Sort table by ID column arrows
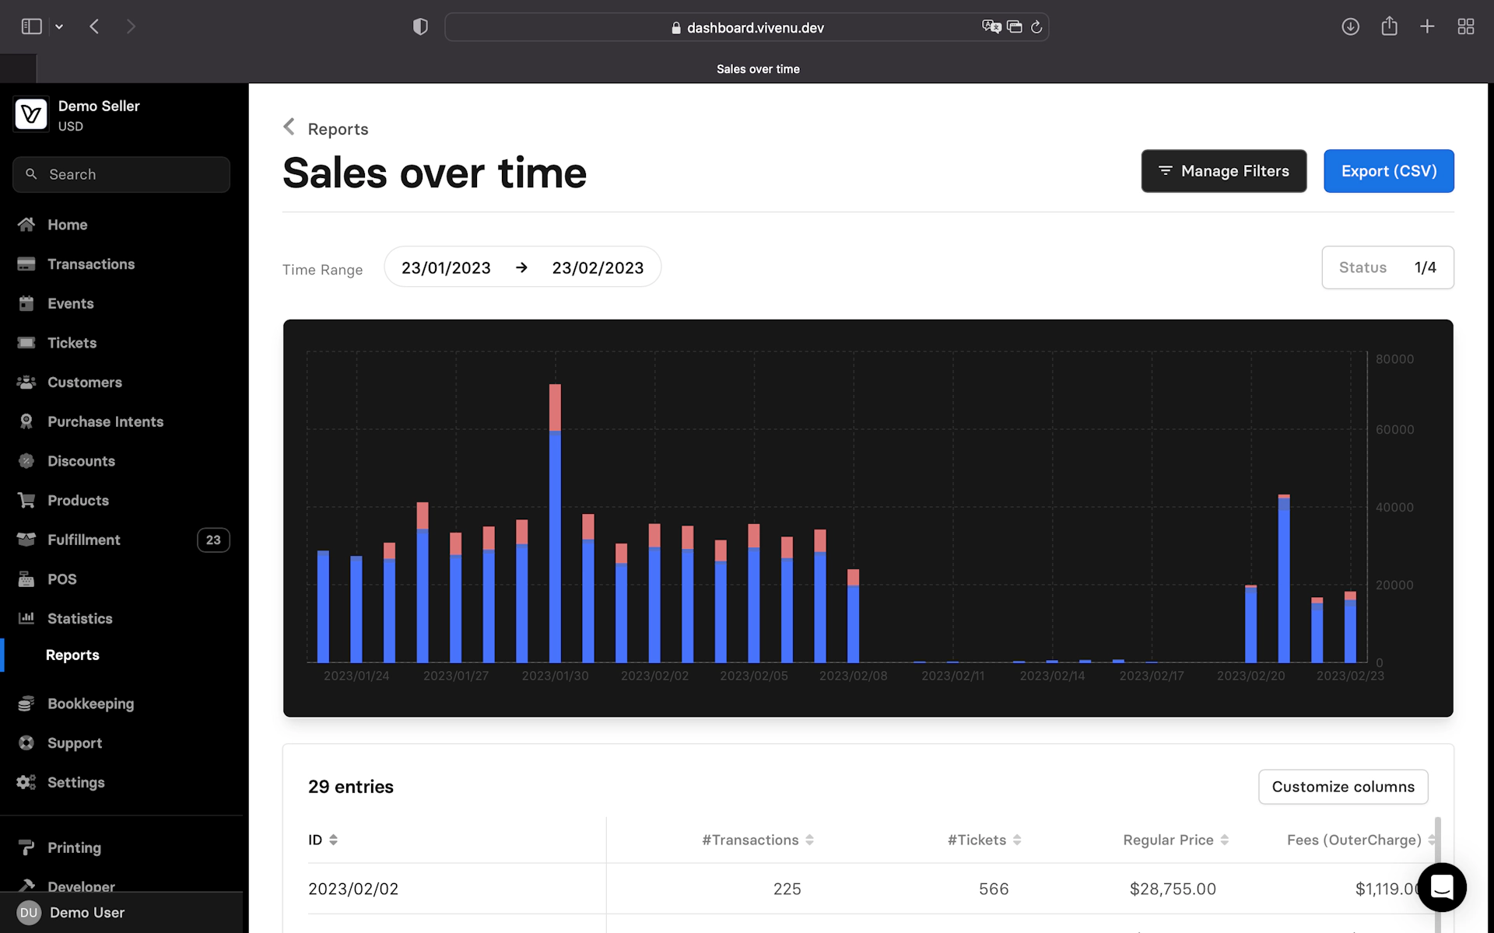 tap(333, 840)
